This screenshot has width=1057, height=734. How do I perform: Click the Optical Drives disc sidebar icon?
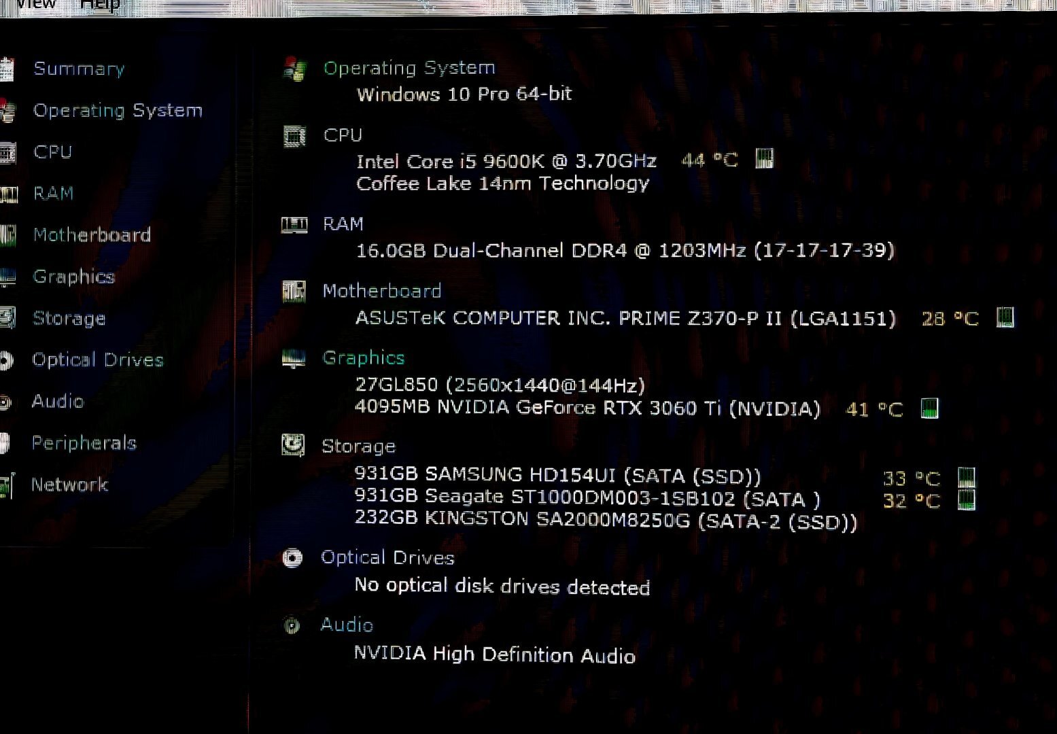pos(6,360)
